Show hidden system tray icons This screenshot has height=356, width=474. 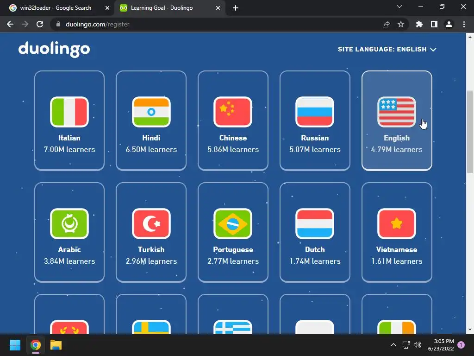pos(393,345)
